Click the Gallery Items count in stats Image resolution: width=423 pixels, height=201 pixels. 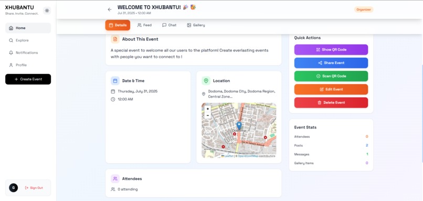367,163
